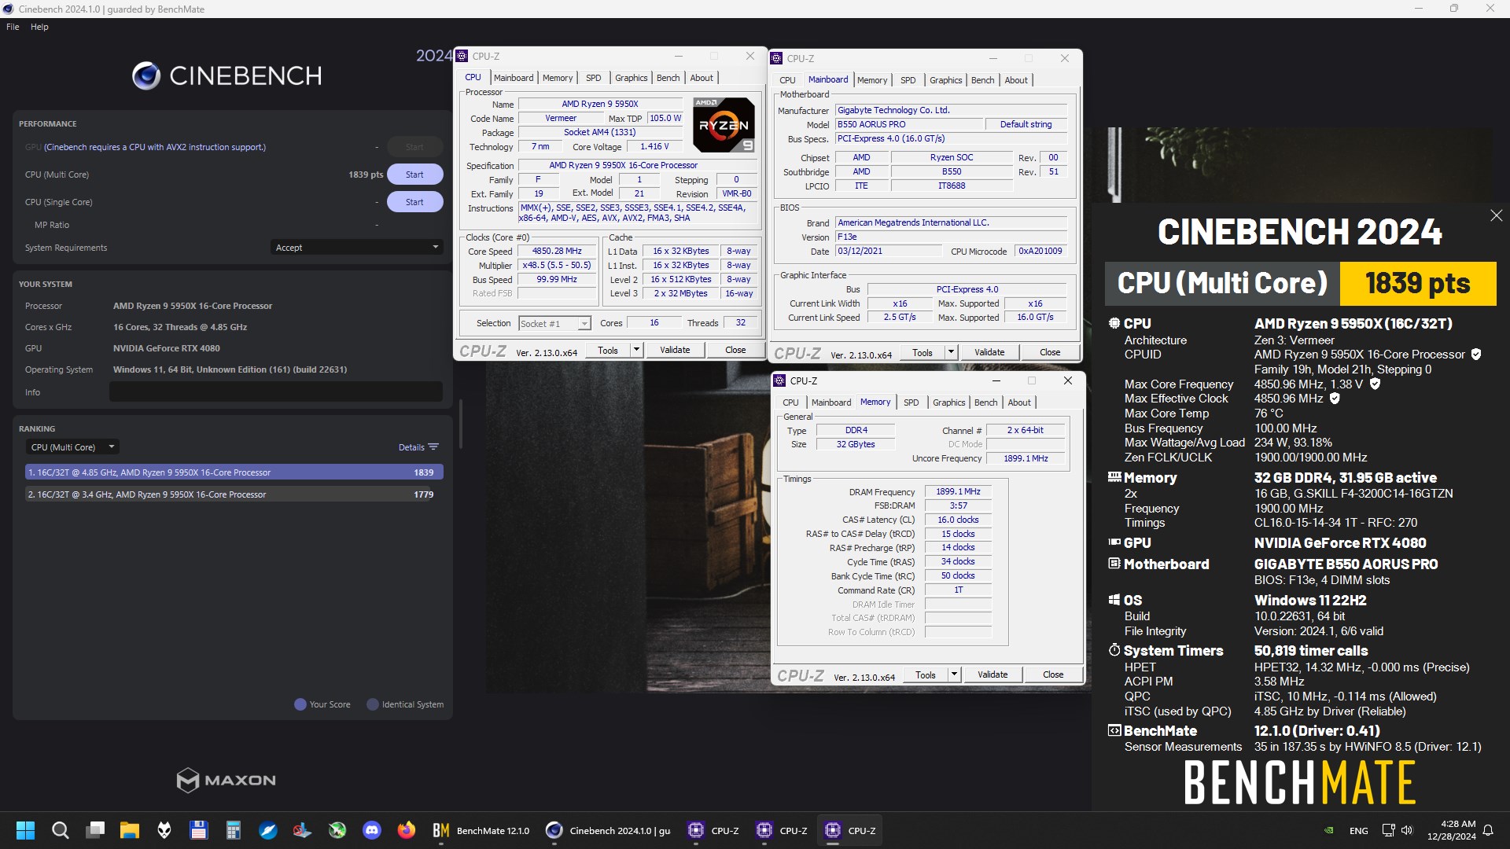
Task: Open the Graphics tab in the Mainboard window
Action: tap(945, 80)
